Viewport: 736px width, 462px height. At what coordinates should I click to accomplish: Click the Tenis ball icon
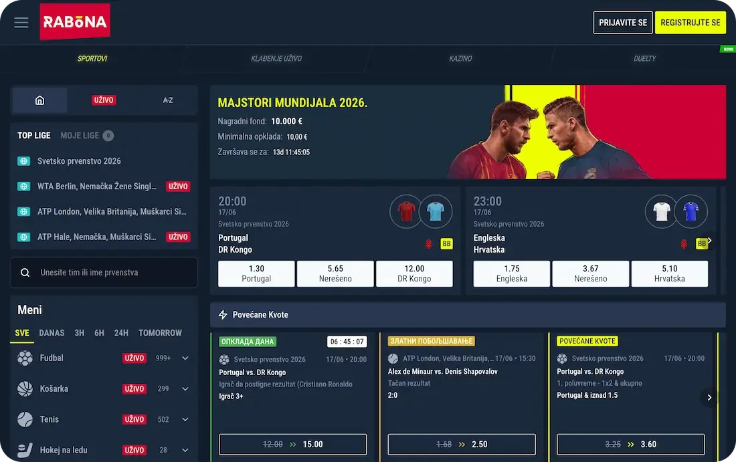[25, 419]
